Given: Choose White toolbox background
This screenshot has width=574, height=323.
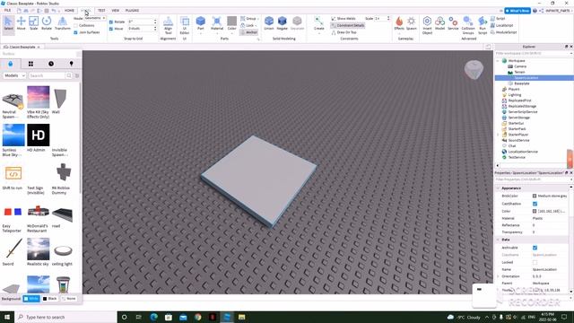Looking at the screenshot, I should 31,299.
